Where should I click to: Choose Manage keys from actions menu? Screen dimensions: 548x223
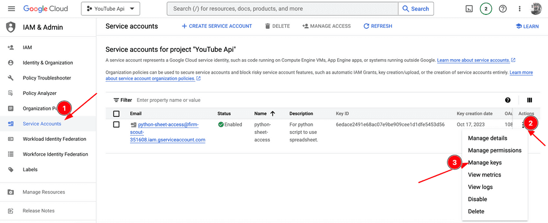(485, 163)
